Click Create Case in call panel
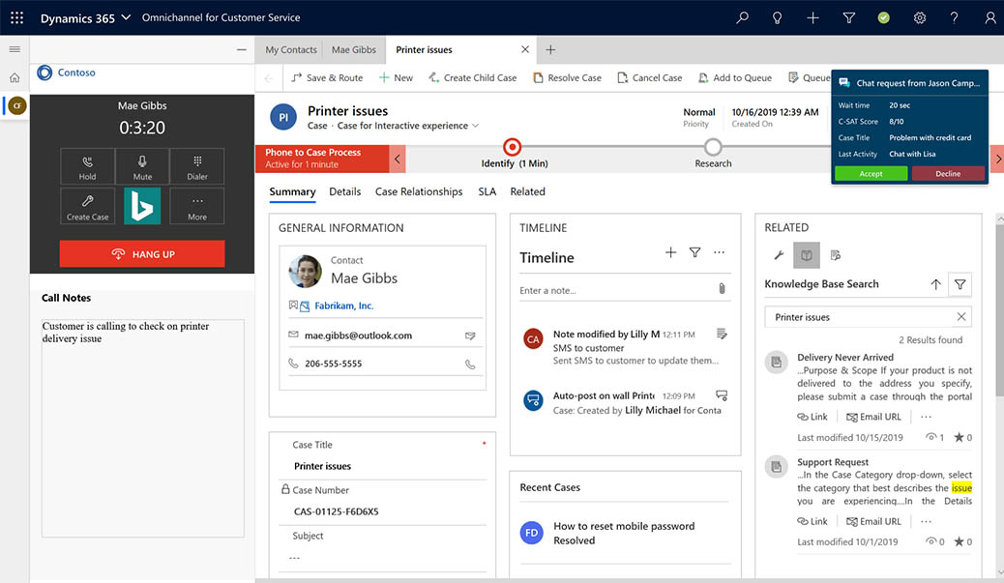The height and width of the screenshot is (583, 1004). click(x=88, y=207)
